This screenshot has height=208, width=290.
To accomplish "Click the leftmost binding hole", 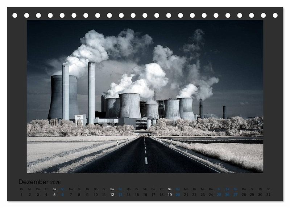I will 15,16.
